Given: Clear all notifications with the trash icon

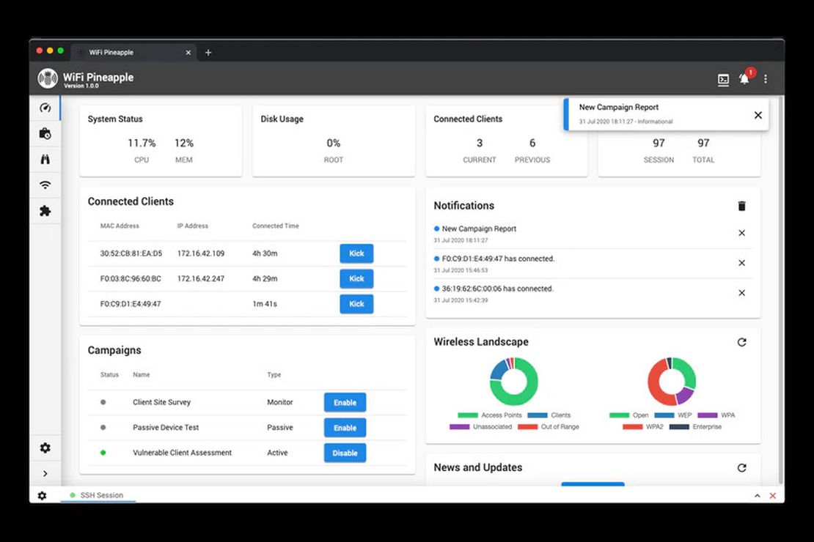Looking at the screenshot, I should click(x=741, y=206).
